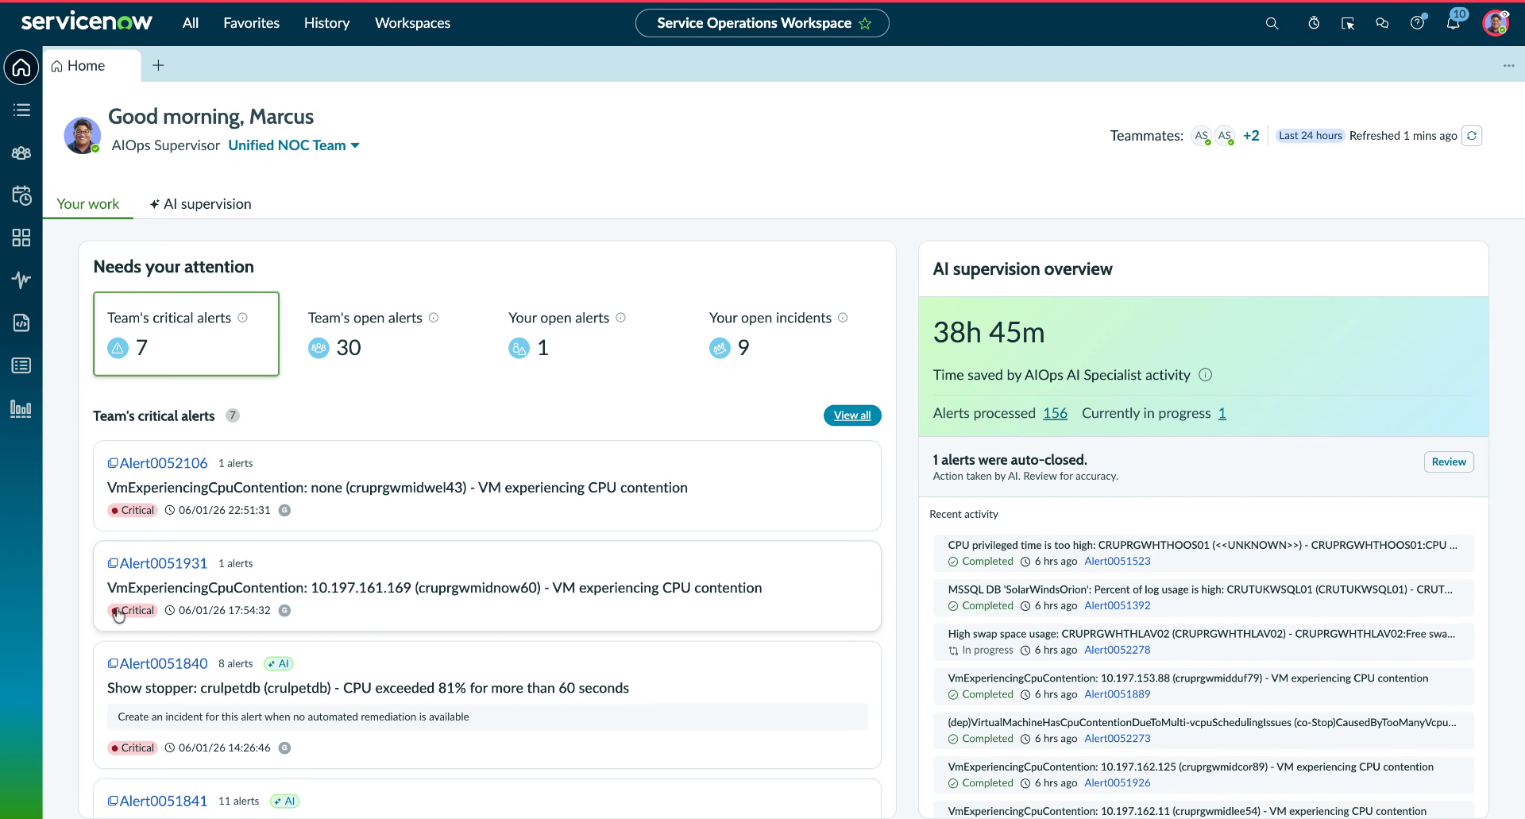Open the dashboard grid icon in sidebar
The width and height of the screenshot is (1525, 819).
(21, 238)
